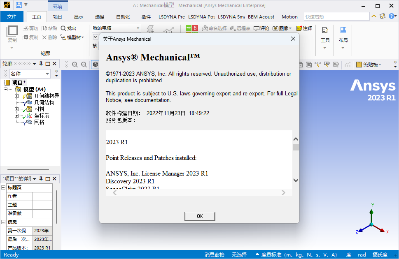
Task: Click zoom next view magnifier icon
Action: [x=84, y=65]
